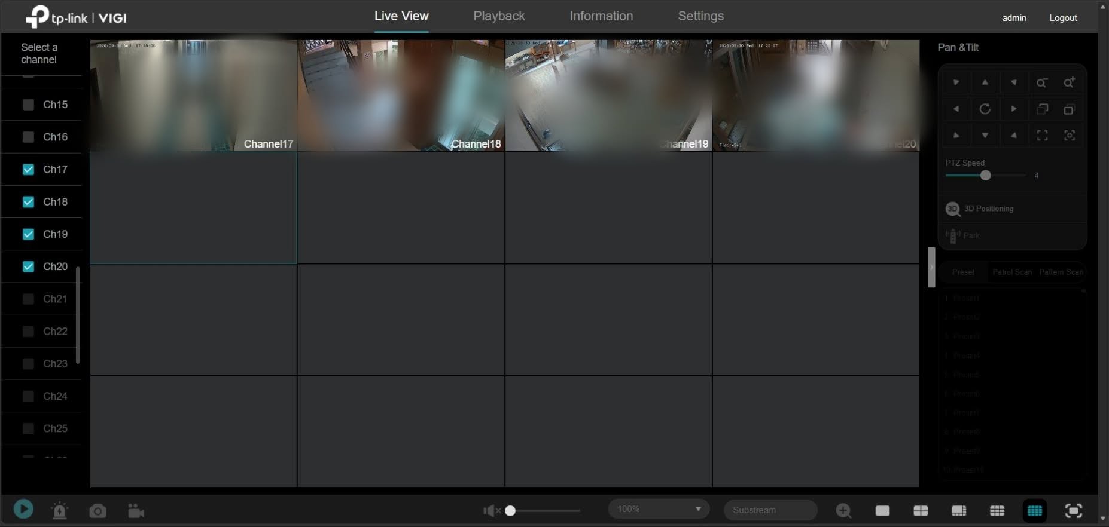Click the volume slider handle

(510, 511)
